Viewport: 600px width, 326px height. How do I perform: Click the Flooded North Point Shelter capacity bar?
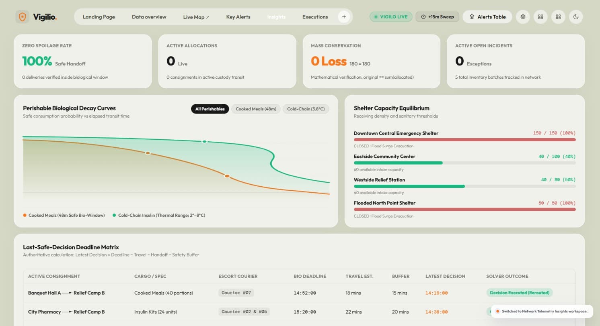(464, 209)
